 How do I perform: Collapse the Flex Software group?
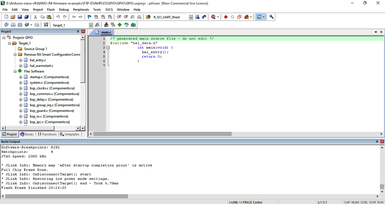[x=15, y=71]
